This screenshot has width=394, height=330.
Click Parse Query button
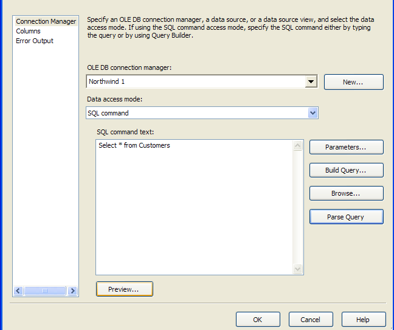(x=346, y=217)
